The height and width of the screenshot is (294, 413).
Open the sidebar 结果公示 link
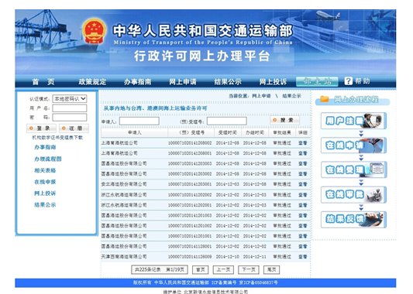(x=45, y=204)
